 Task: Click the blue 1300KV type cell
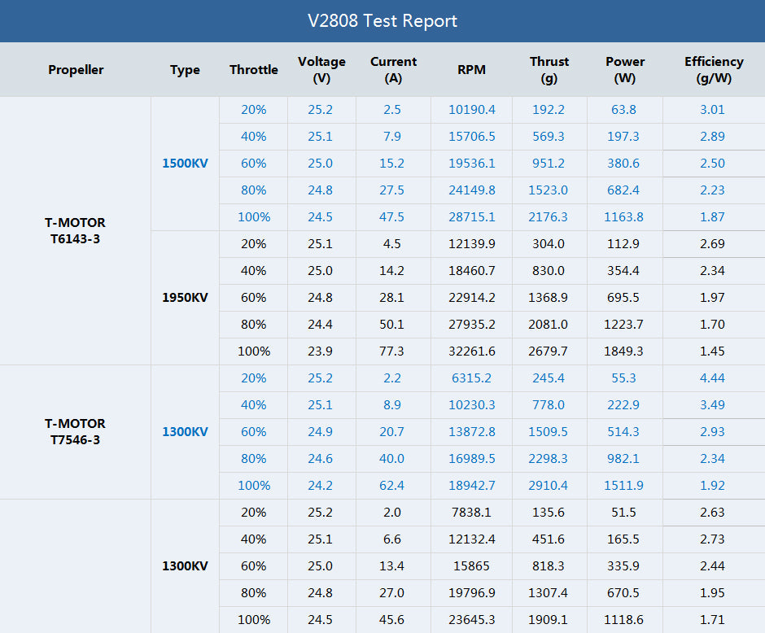(x=185, y=432)
